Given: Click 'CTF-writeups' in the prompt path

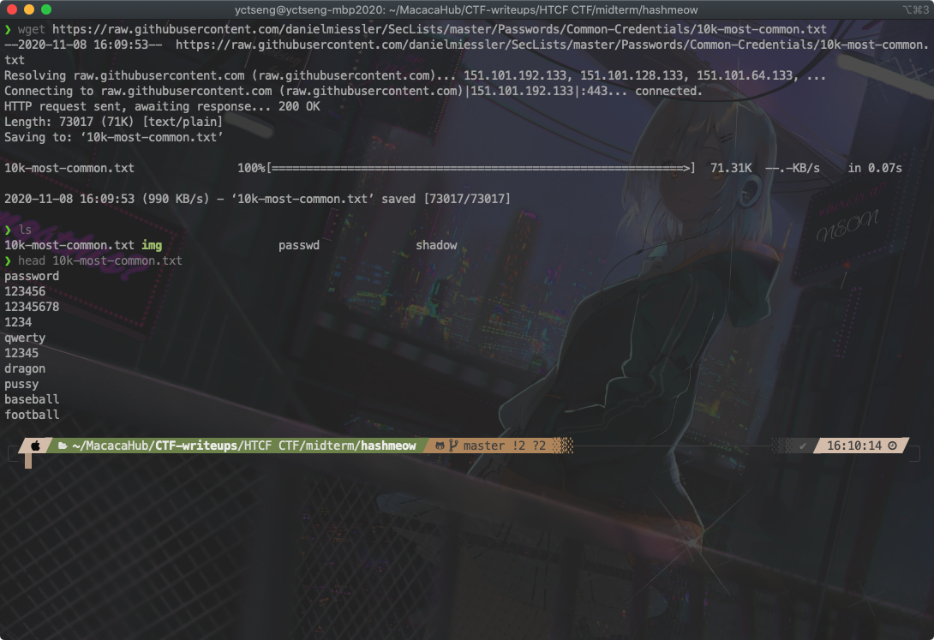Looking at the screenshot, I should point(196,446).
